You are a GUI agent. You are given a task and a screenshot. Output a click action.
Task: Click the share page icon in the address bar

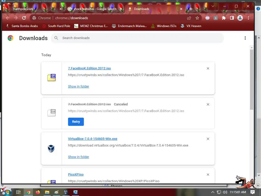189,18
